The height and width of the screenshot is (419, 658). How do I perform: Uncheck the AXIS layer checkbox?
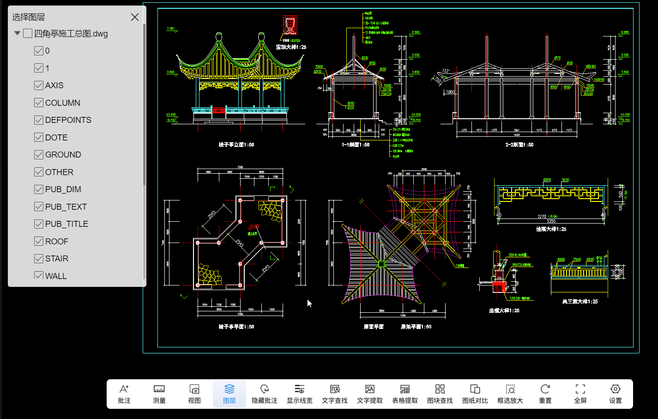[39, 85]
